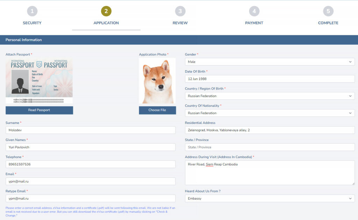Screen dimensions: 358x220
Task: Open the Gender dropdown showing Male
Action: point(270,62)
